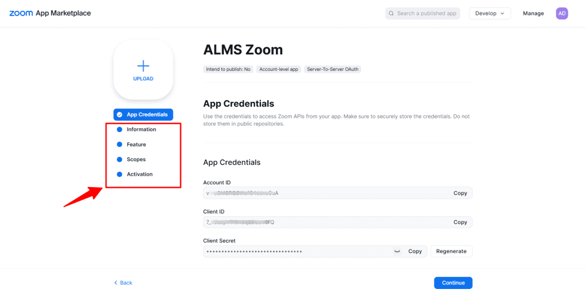
Task: Click the Zoom App Marketplace logo
Action: [x=50, y=13]
